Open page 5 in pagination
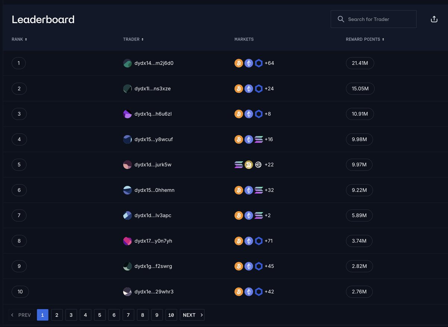 click(100, 315)
